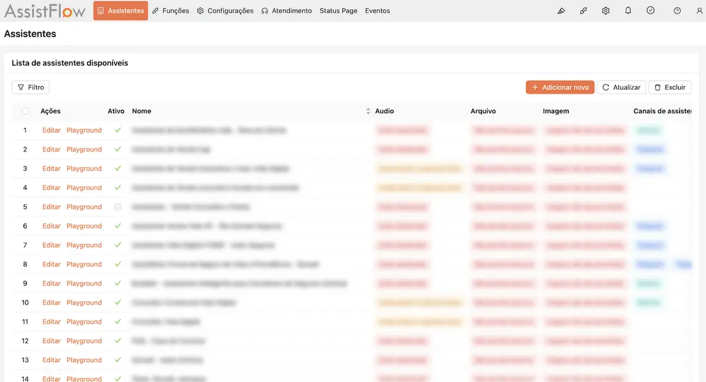Click the Adicionar novo button

560,87
